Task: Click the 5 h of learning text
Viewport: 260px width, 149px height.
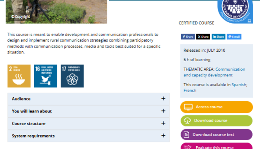Action: (197, 60)
